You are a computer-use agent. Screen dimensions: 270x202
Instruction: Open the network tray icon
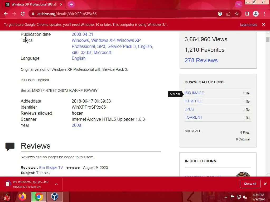coord(239,197)
